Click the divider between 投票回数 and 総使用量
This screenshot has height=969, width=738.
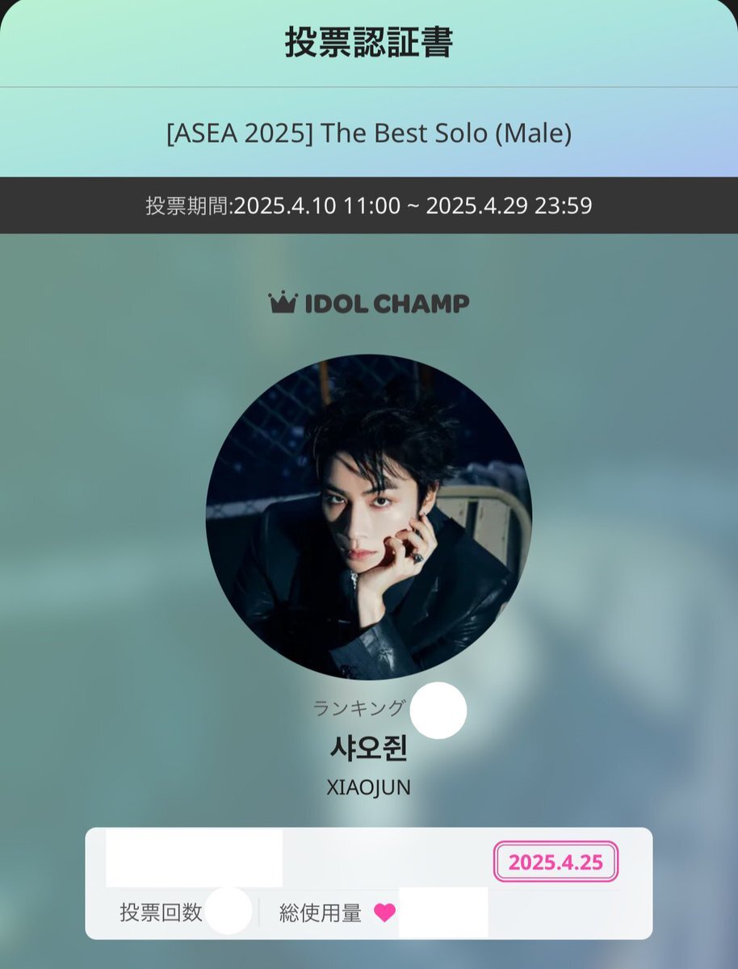coord(258,912)
